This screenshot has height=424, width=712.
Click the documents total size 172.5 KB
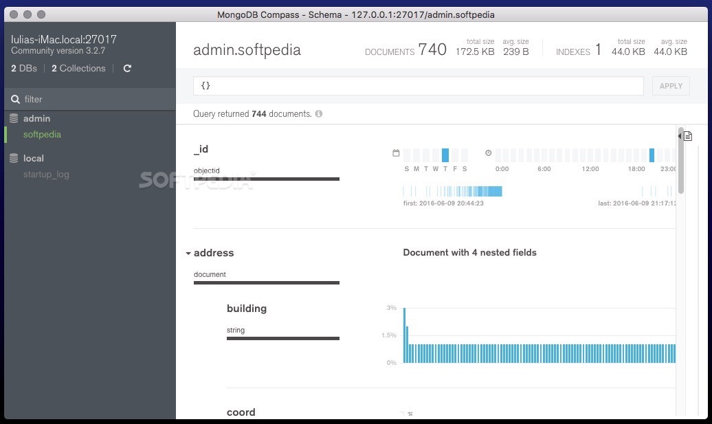pyautogui.click(x=474, y=52)
